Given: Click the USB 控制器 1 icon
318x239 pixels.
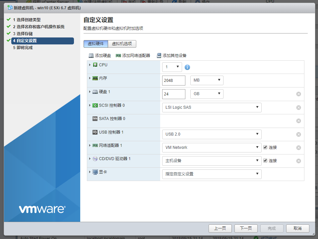Looking at the screenshot, I should click(95, 132).
